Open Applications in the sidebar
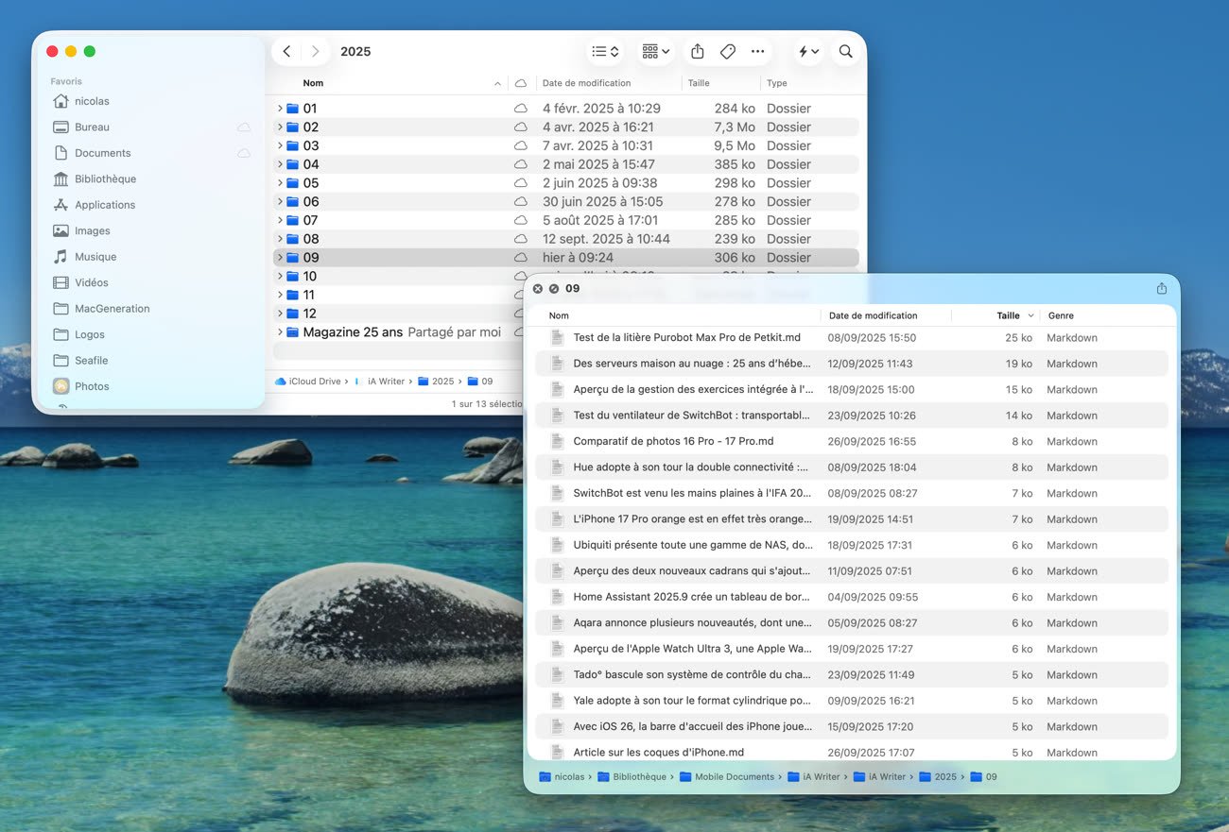The image size is (1229, 832). [x=105, y=205]
